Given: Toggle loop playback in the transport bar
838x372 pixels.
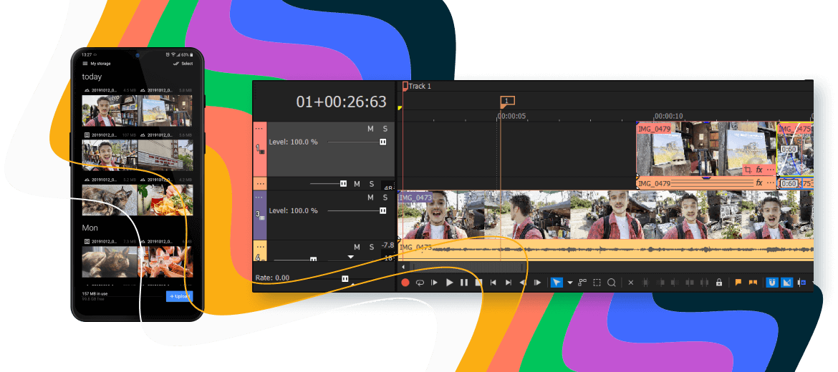Looking at the screenshot, I should [x=420, y=283].
